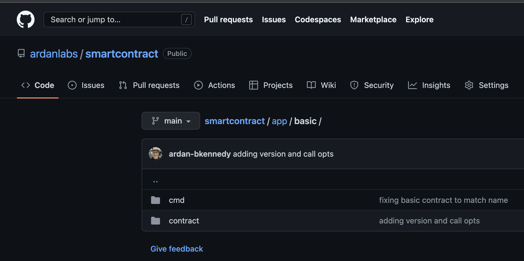This screenshot has height=261, width=524.
Task: Focus the Search or jump to field
Action: coord(114,19)
